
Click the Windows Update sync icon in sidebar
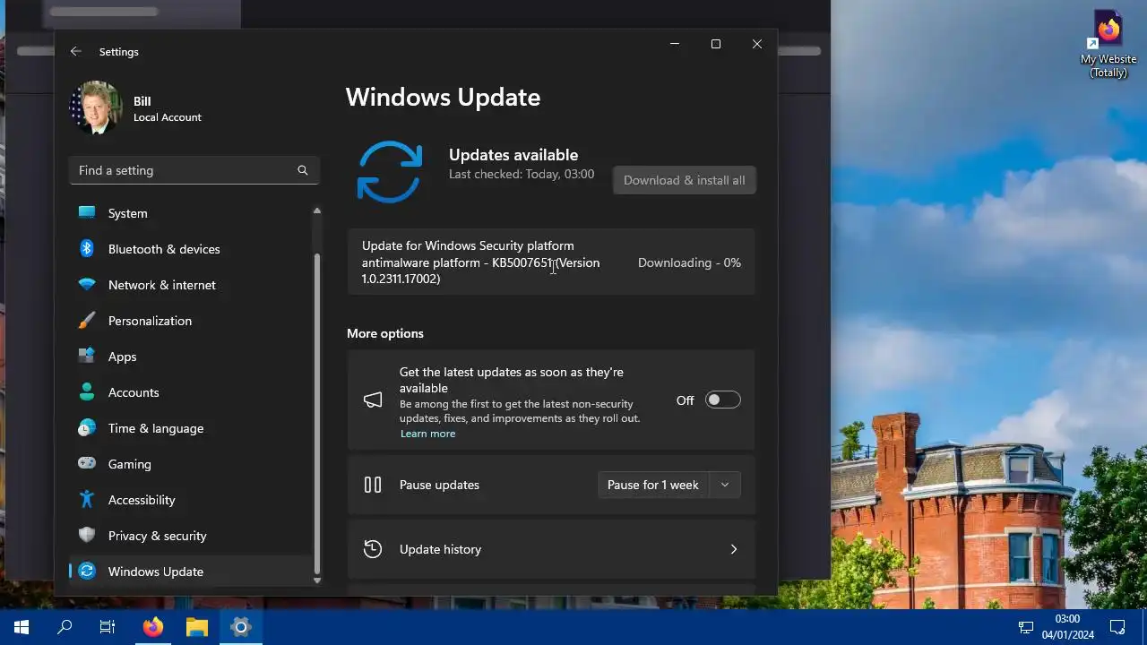[87, 572]
